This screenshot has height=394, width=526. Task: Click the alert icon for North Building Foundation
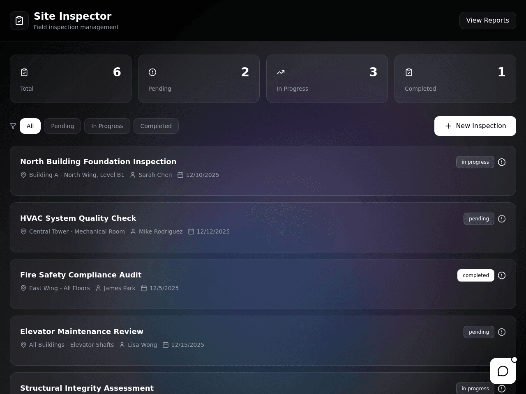[502, 162]
